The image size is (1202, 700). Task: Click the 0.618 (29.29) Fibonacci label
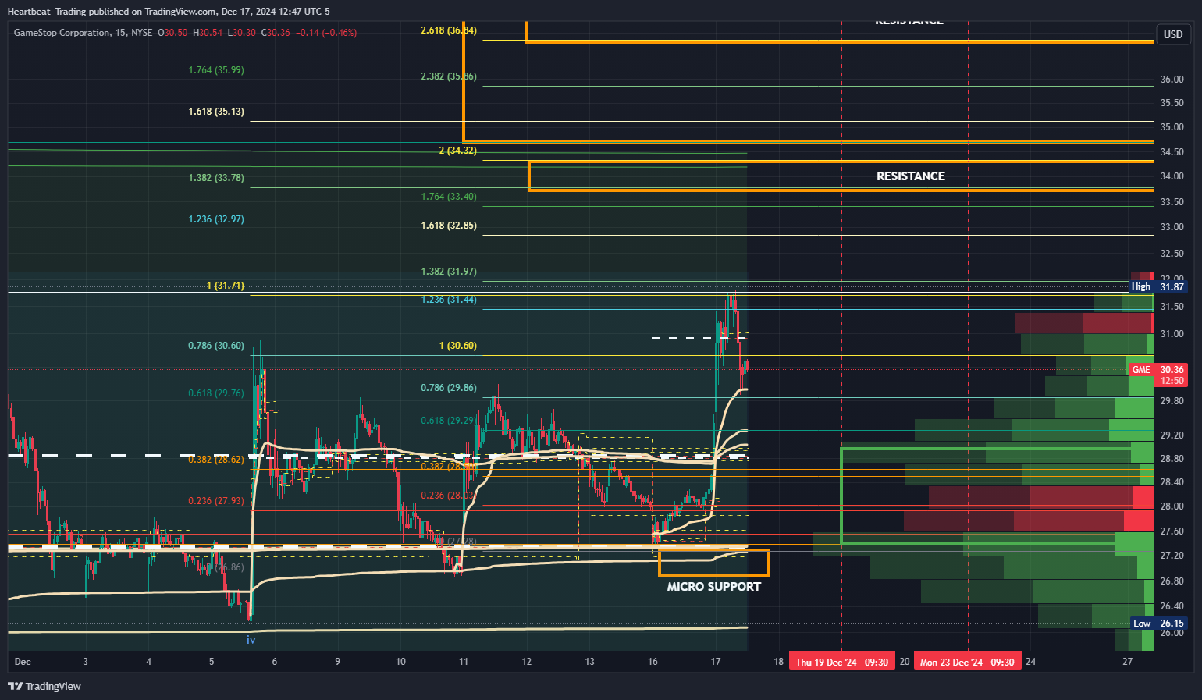click(x=448, y=421)
